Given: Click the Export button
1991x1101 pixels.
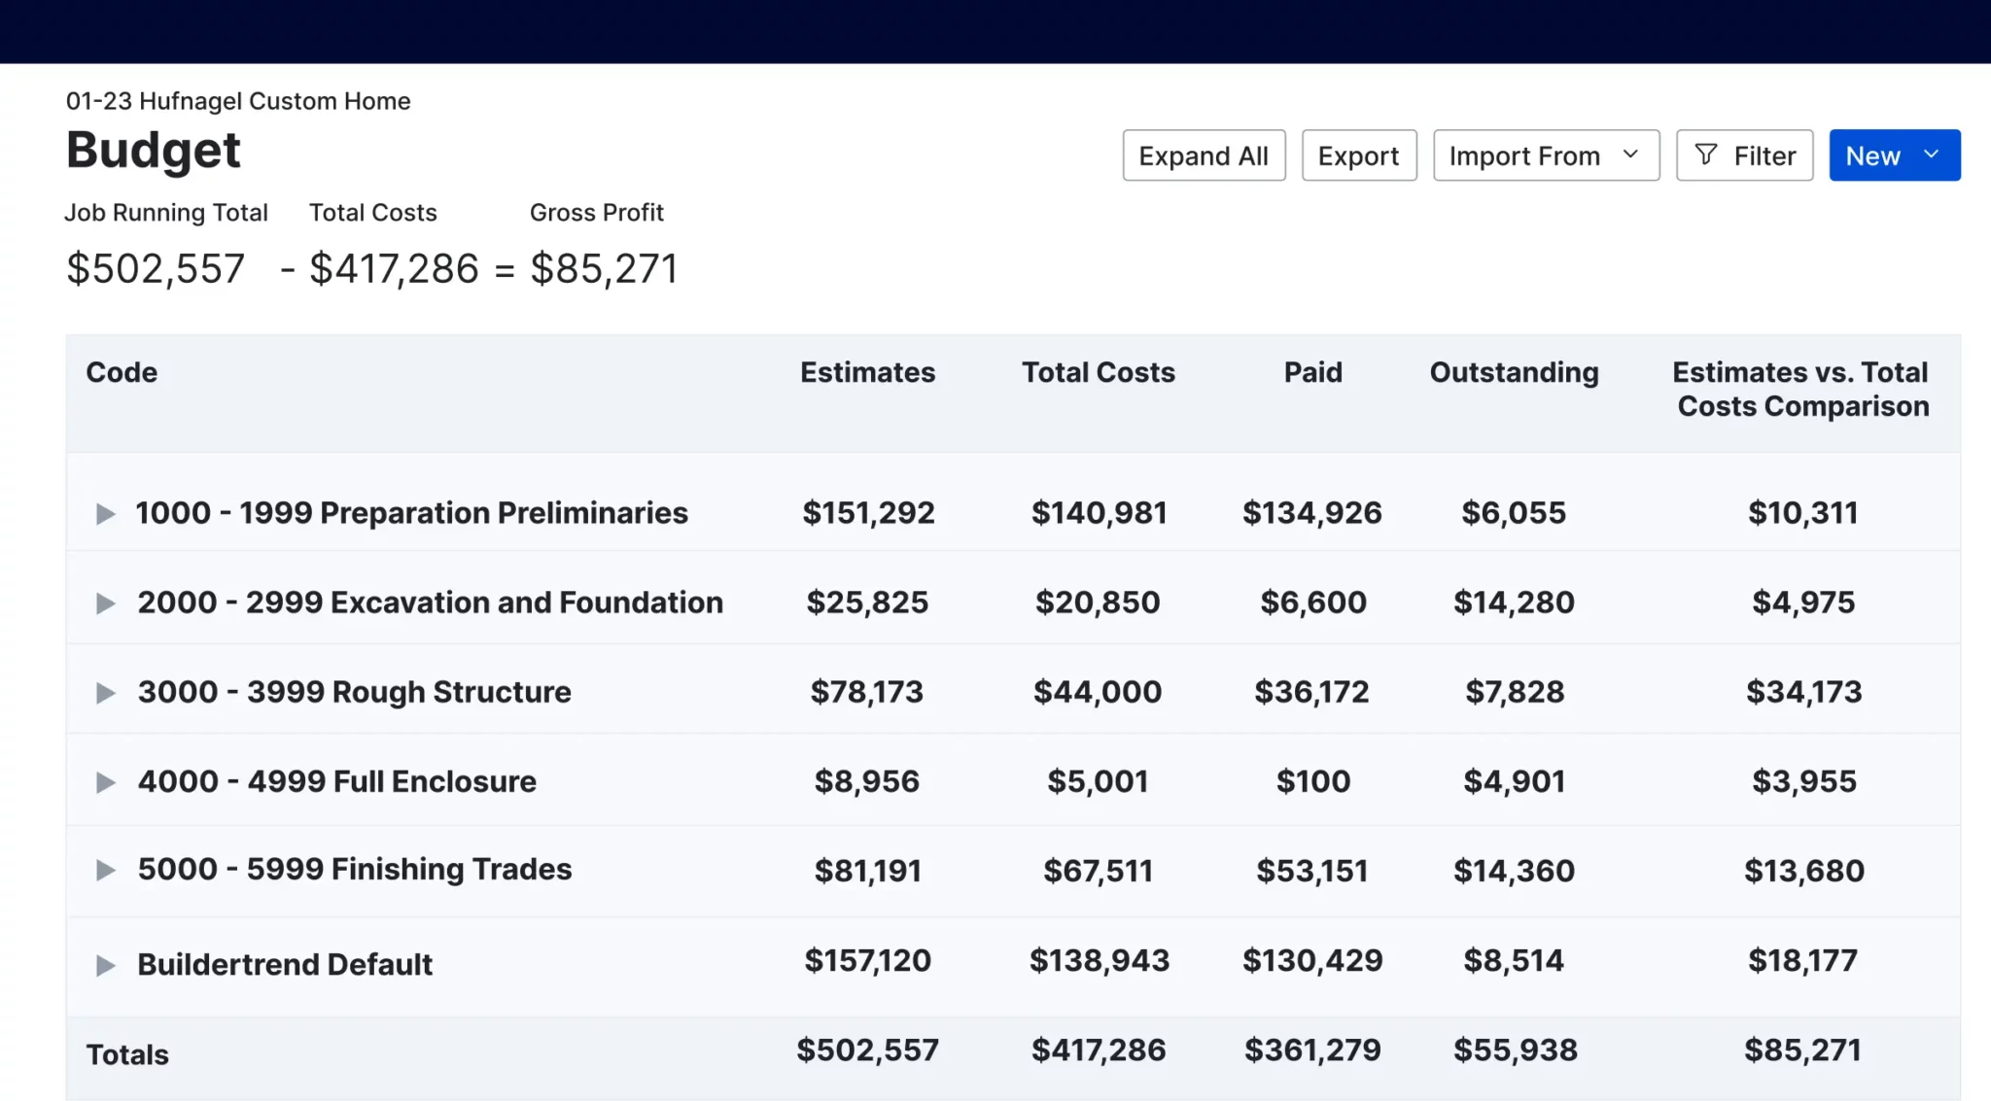Looking at the screenshot, I should pos(1358,155).
